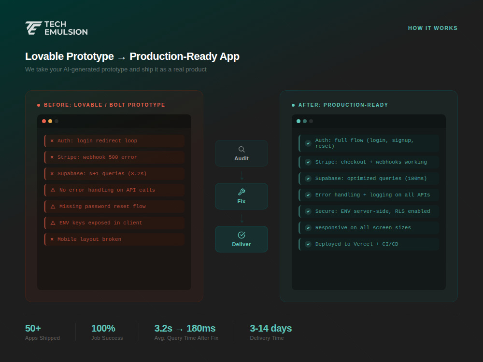The height and width of the screenshot is (362, 483).
Task: Click 'Responsive on all screen sizes' text
Action: pyautogui.click(x=363, y=228)
